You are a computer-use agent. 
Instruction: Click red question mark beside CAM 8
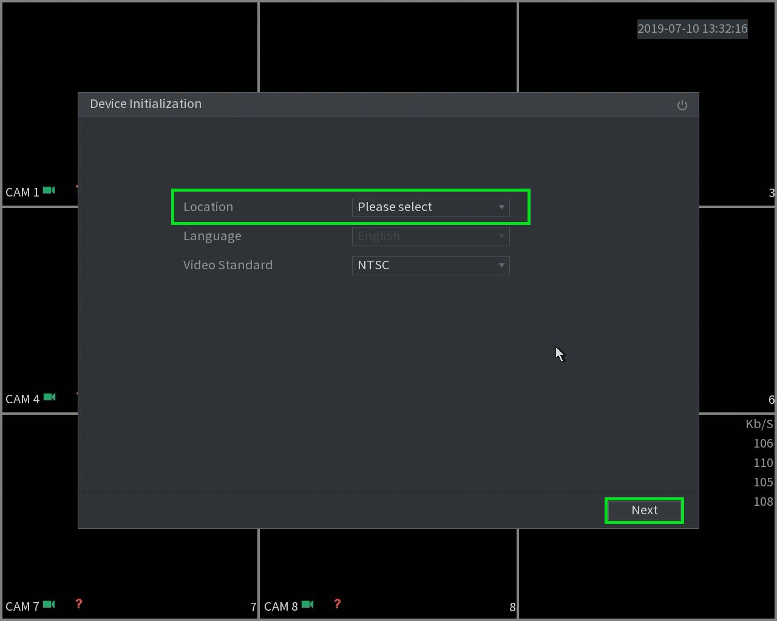[337, 604]
